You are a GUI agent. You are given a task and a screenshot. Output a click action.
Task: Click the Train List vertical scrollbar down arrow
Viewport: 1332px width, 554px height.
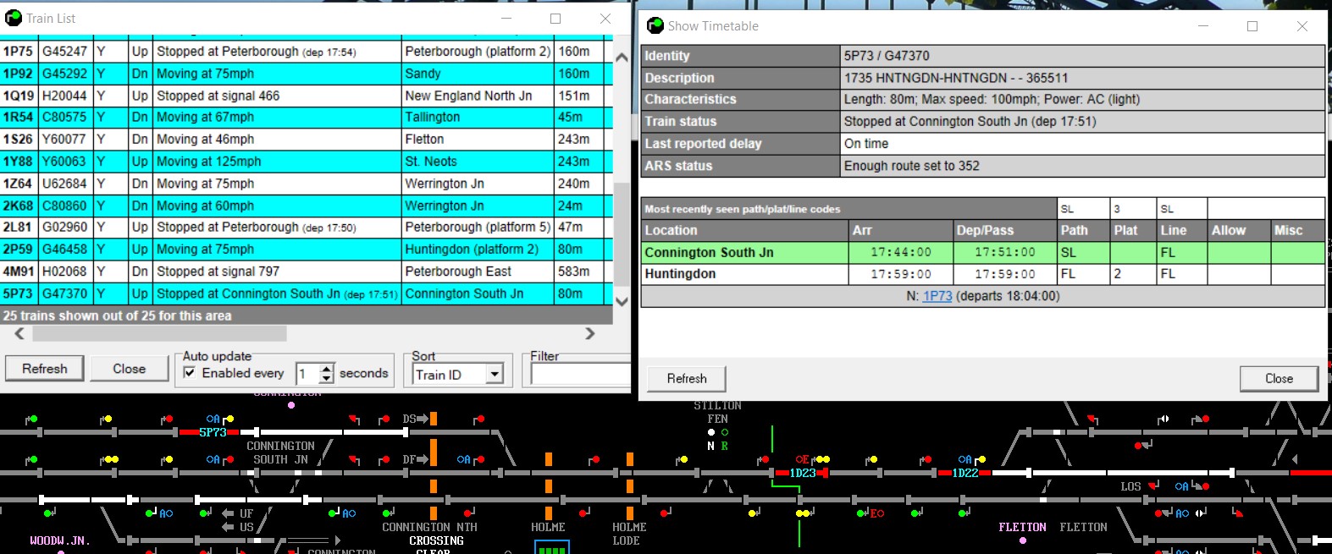(622, 302)
